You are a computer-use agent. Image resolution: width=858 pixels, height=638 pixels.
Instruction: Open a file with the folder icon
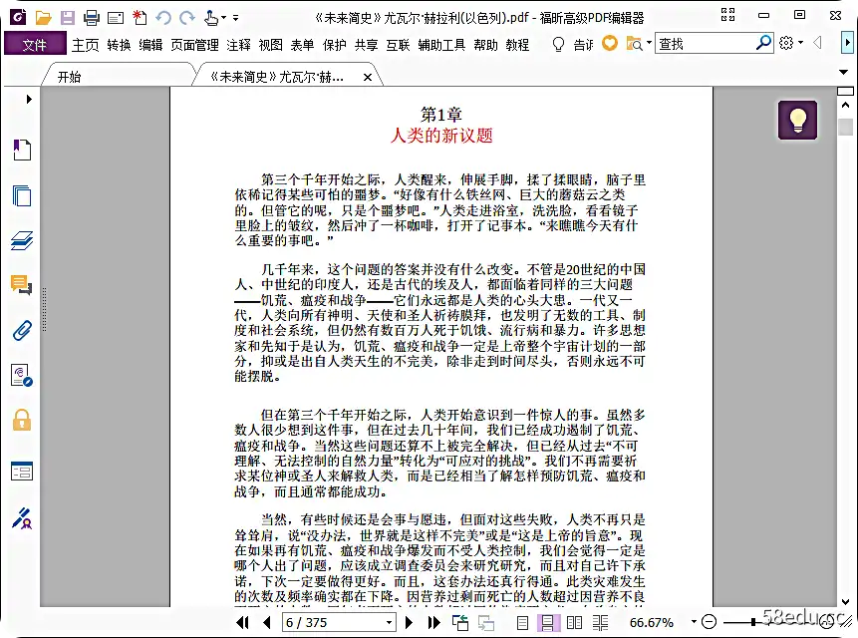point(43,18)
